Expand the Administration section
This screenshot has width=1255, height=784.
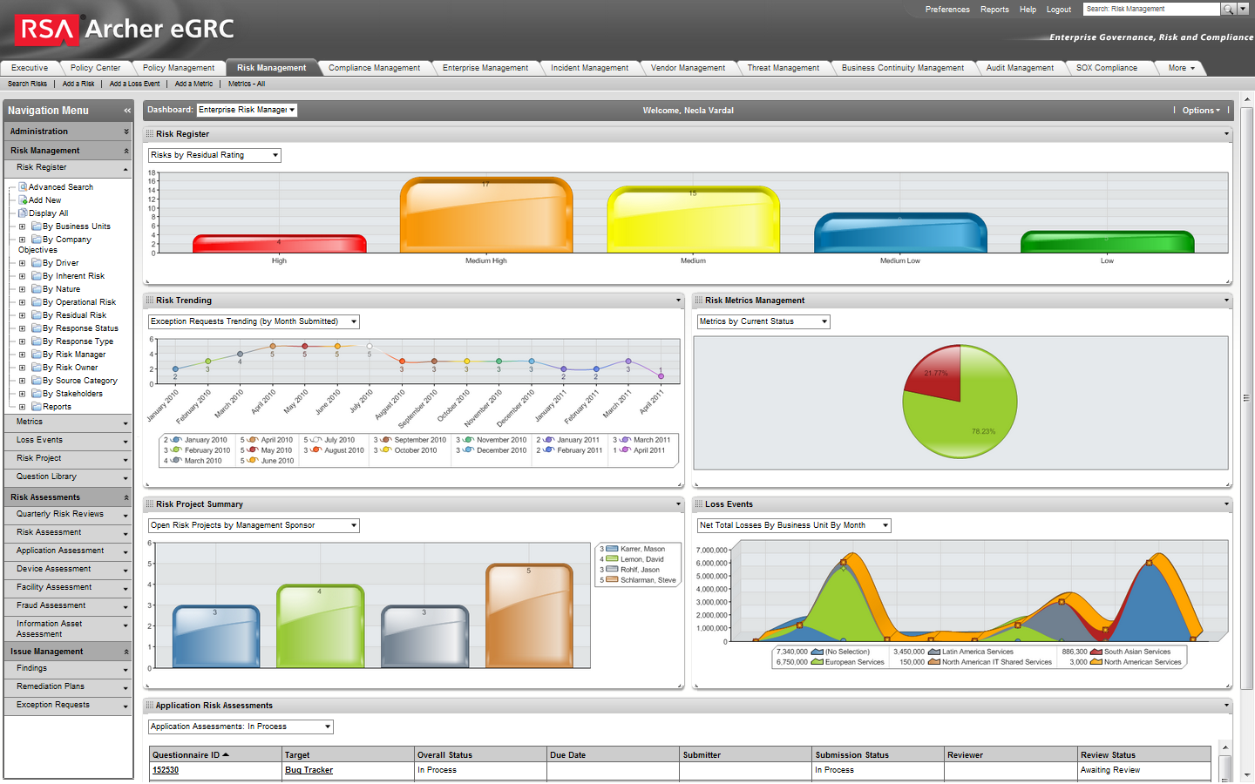68,132
